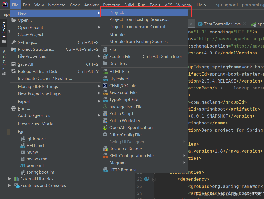Click the Stylesheet CSS icon
Viewport: 264px width, 199px height.
pyautogui.click(x=105, y=79)
